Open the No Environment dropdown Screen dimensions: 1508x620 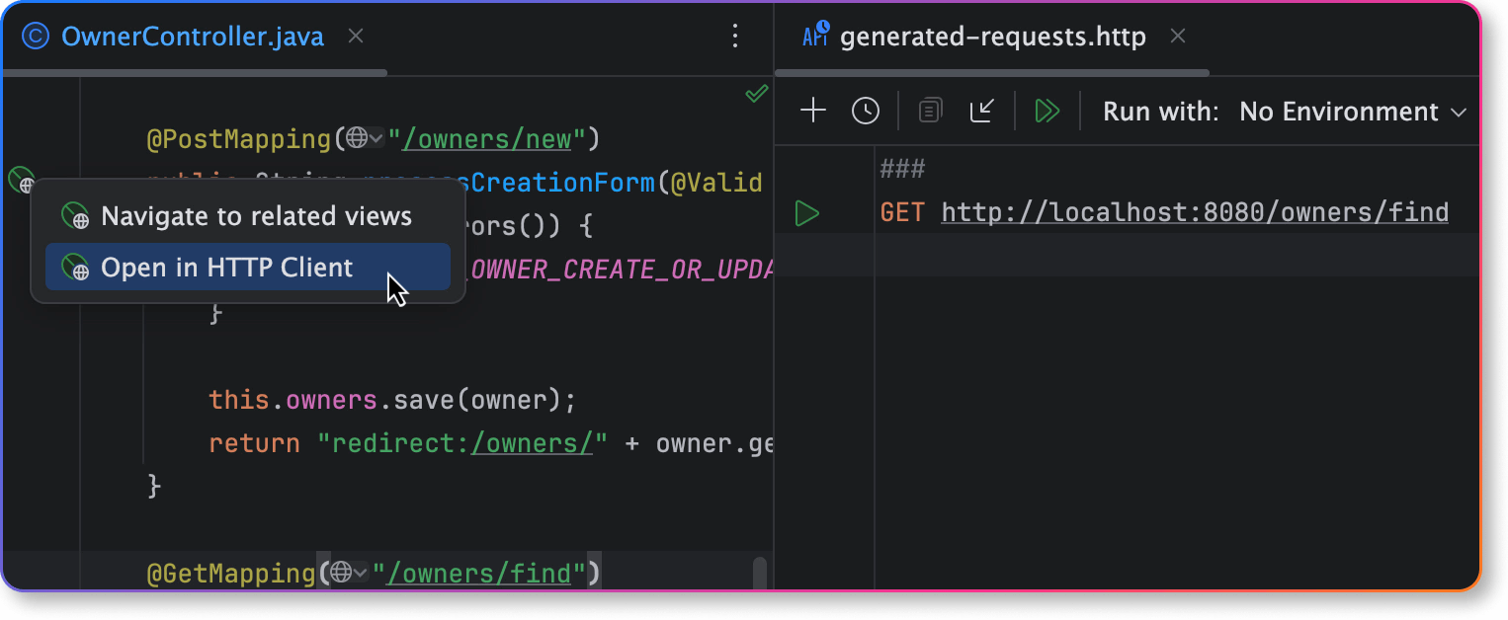pyautogui.click(x=1353, y=112)
